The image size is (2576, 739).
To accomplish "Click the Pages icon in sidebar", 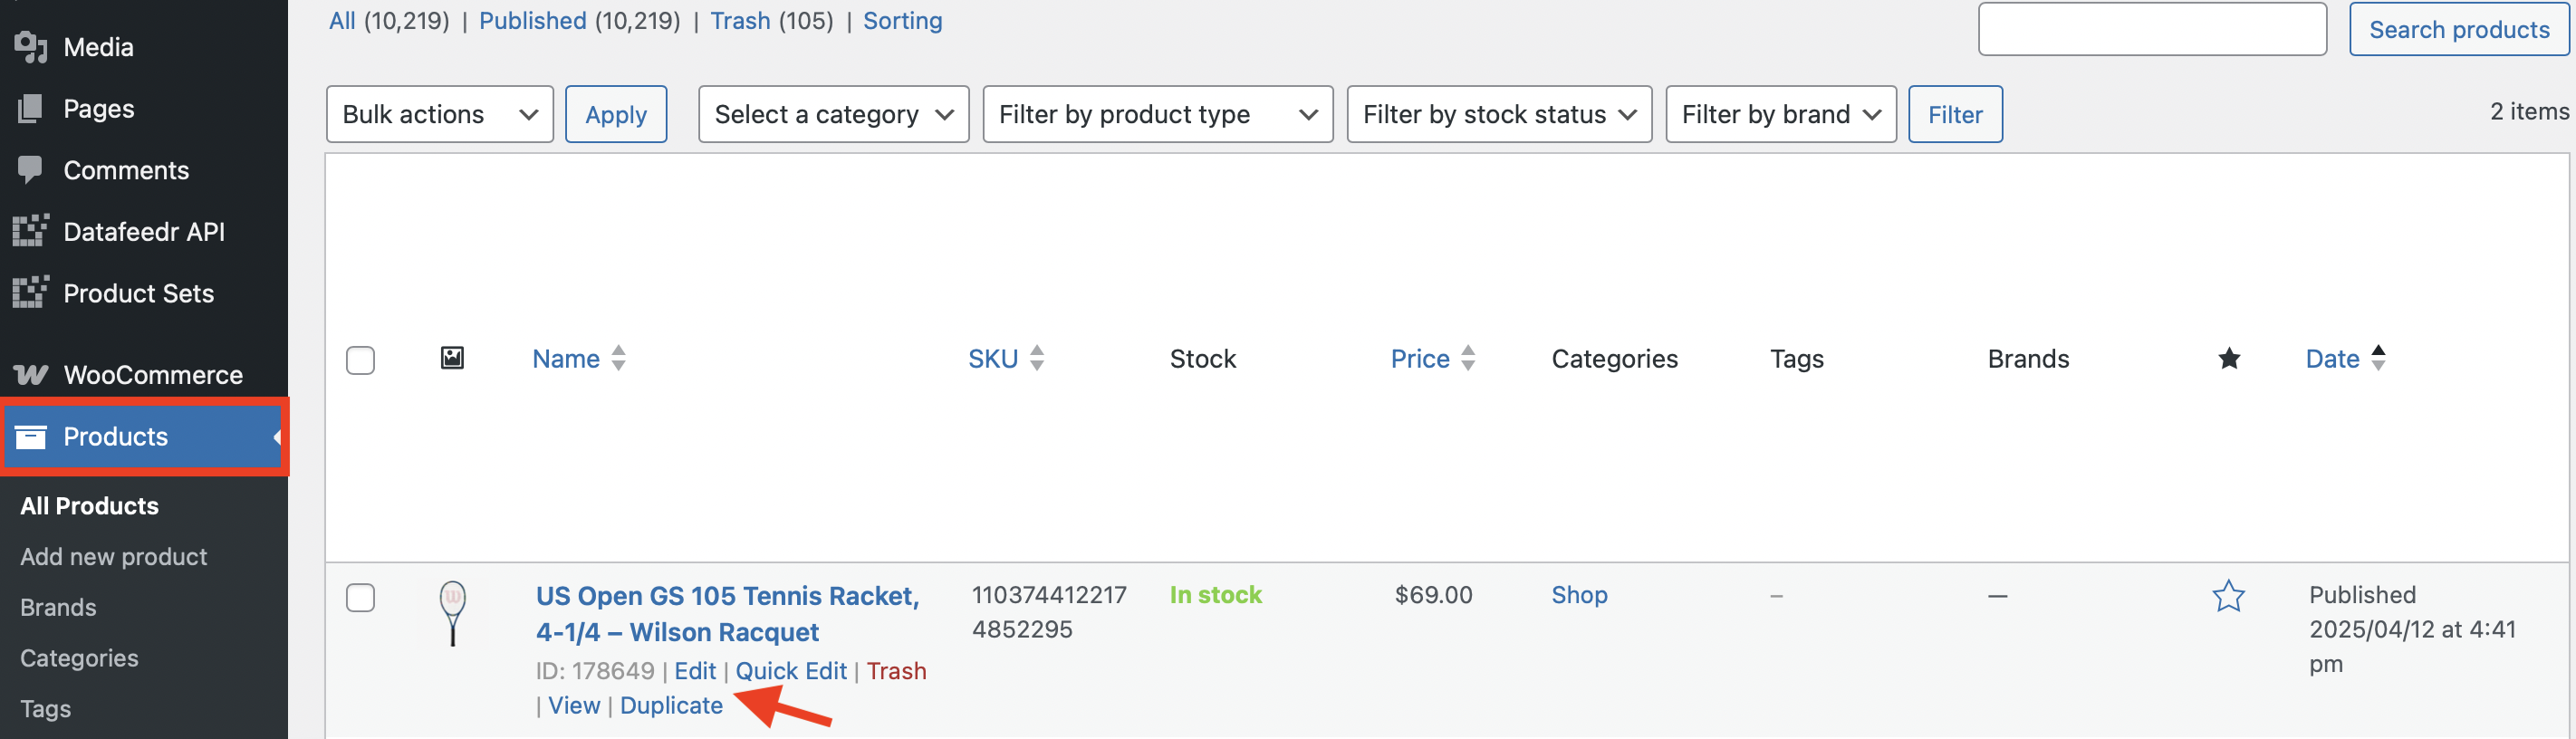I will [31, 109].
